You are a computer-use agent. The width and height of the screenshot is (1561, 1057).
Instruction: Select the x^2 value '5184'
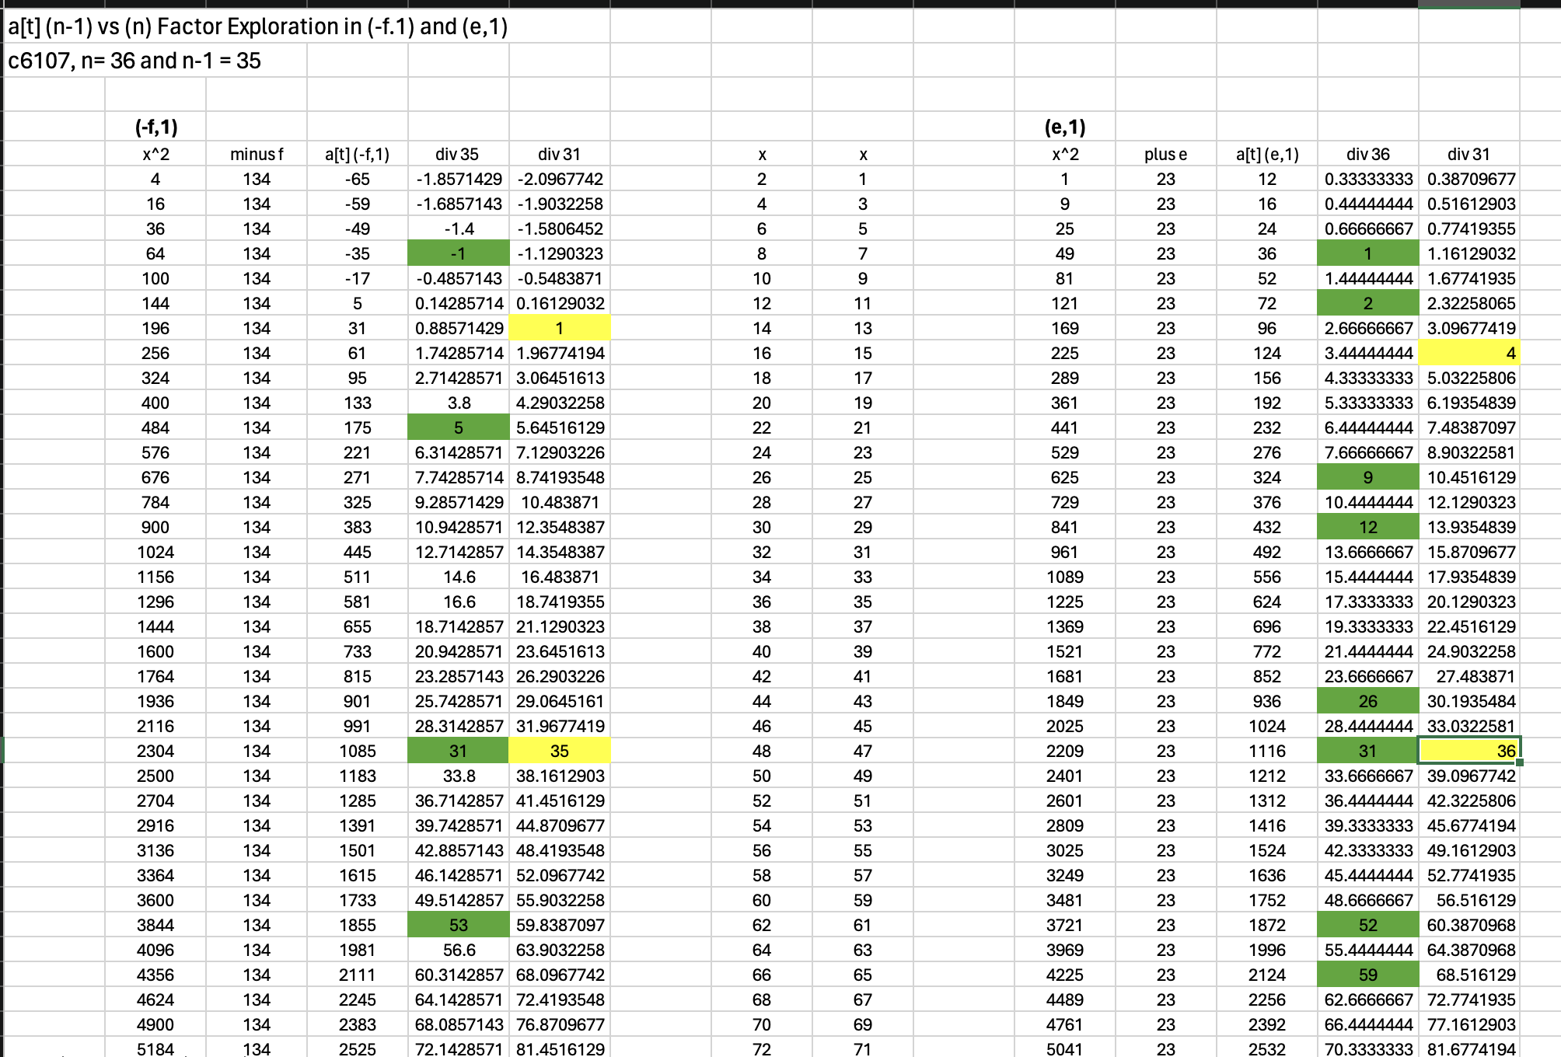(x=155, y=1048)
